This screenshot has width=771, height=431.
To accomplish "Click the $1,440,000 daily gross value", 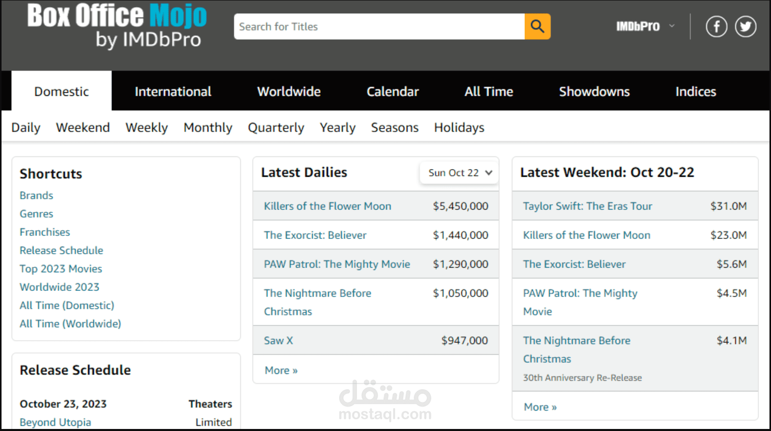I will tap(460, 235).
